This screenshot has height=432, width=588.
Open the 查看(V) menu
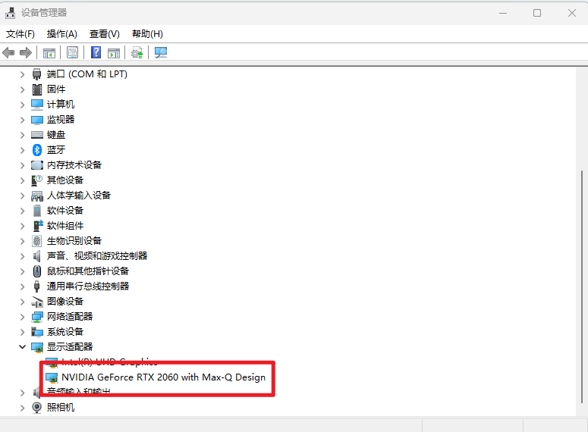104,34
